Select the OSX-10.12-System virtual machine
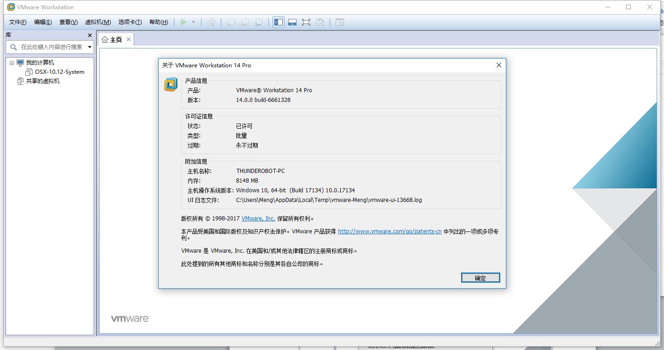The height and width of the screenshot is (350, 664). tap(59, 72)
